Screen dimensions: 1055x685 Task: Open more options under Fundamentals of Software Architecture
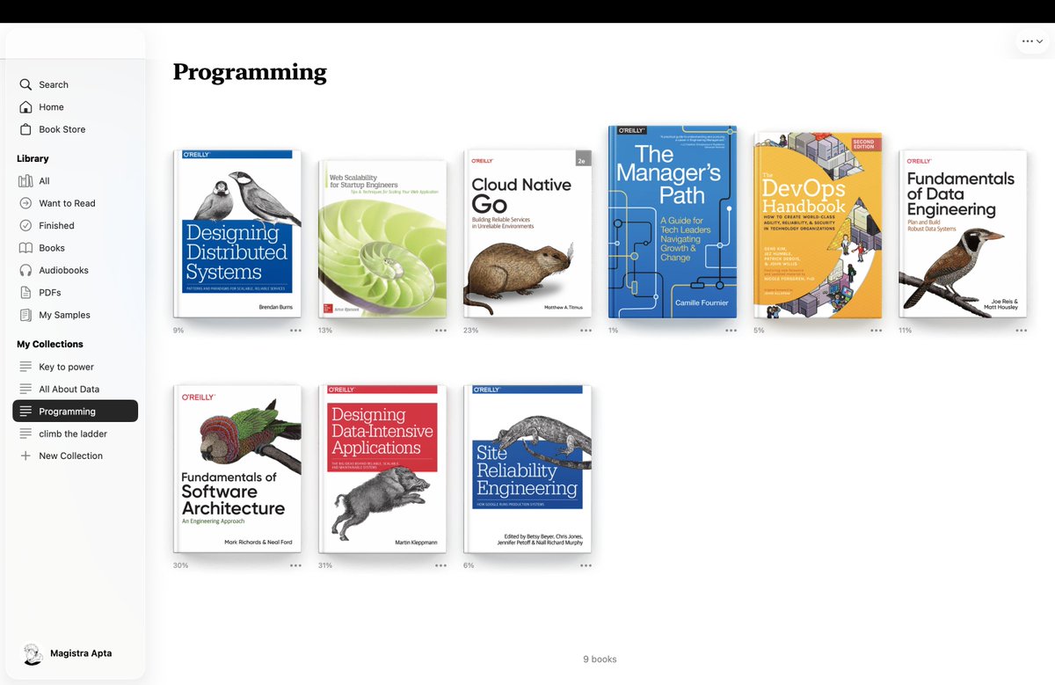[x=295, y=565]
